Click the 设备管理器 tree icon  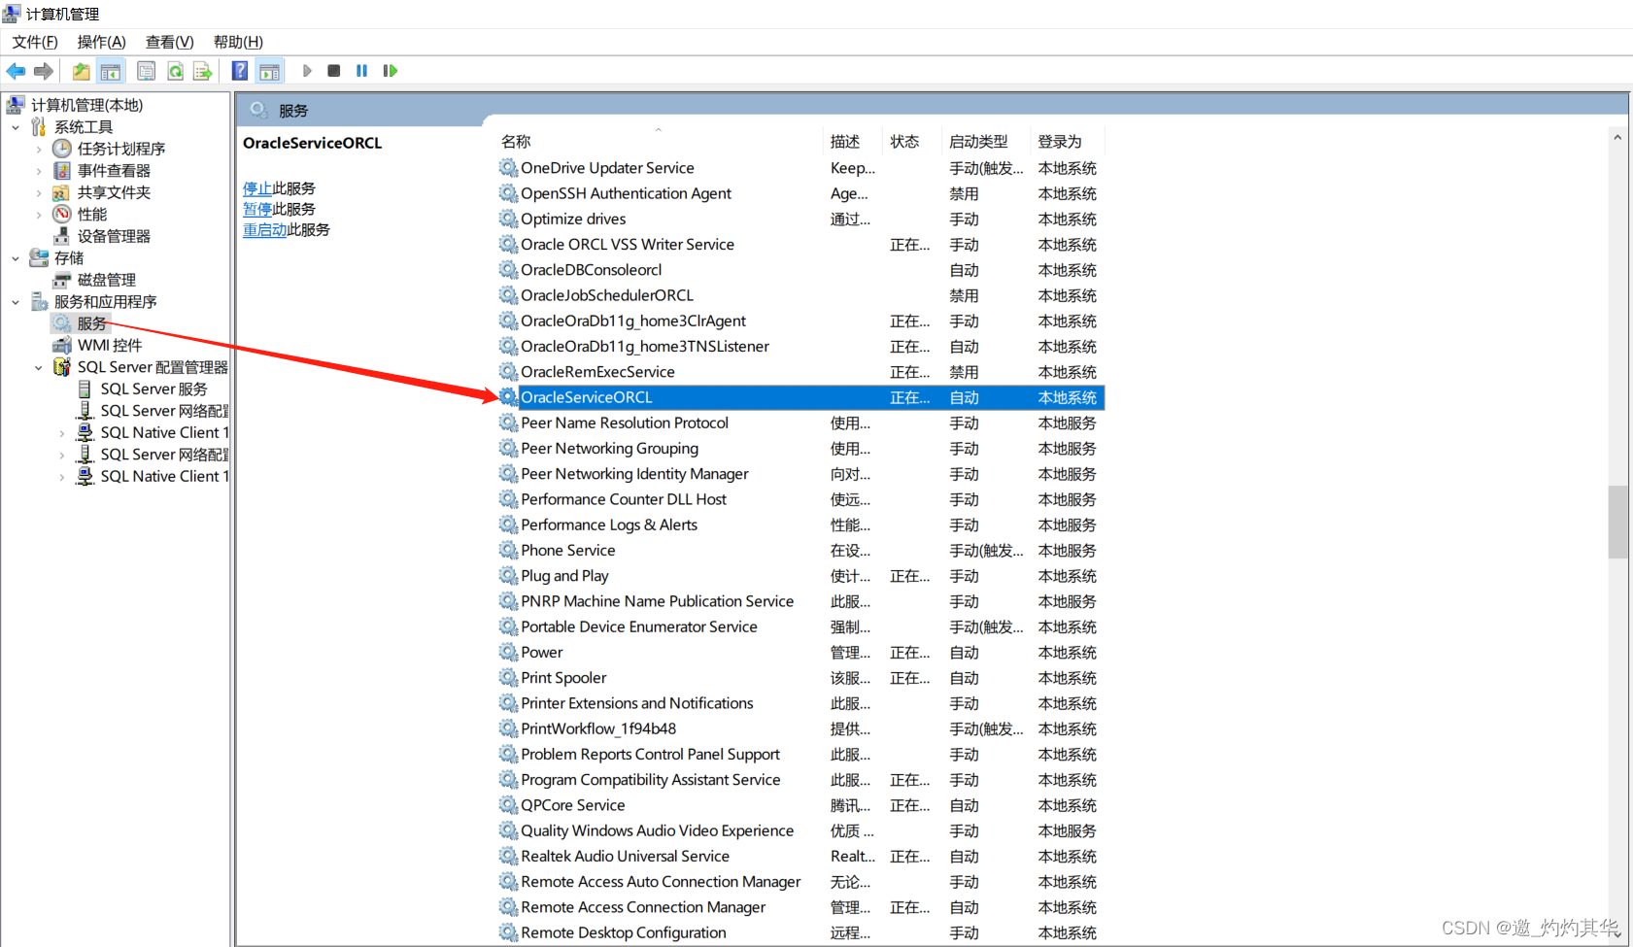coord(62,236)
